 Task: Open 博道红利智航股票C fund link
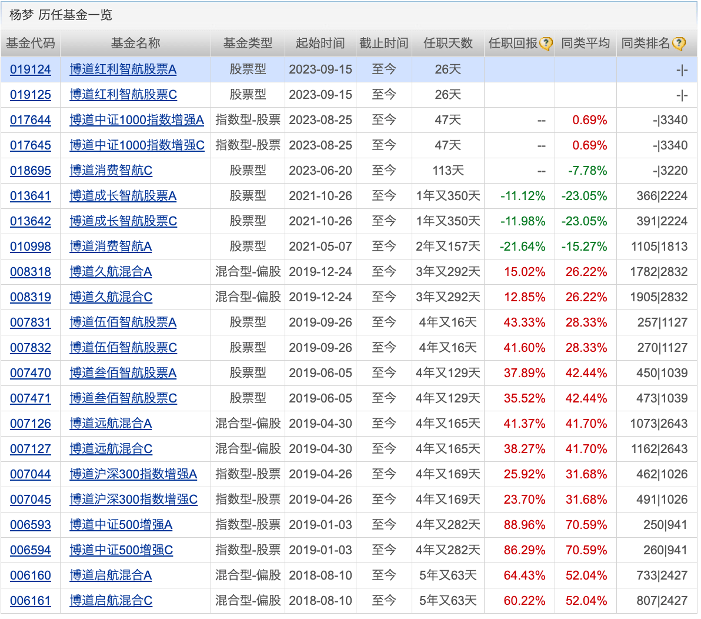[123, 95]
